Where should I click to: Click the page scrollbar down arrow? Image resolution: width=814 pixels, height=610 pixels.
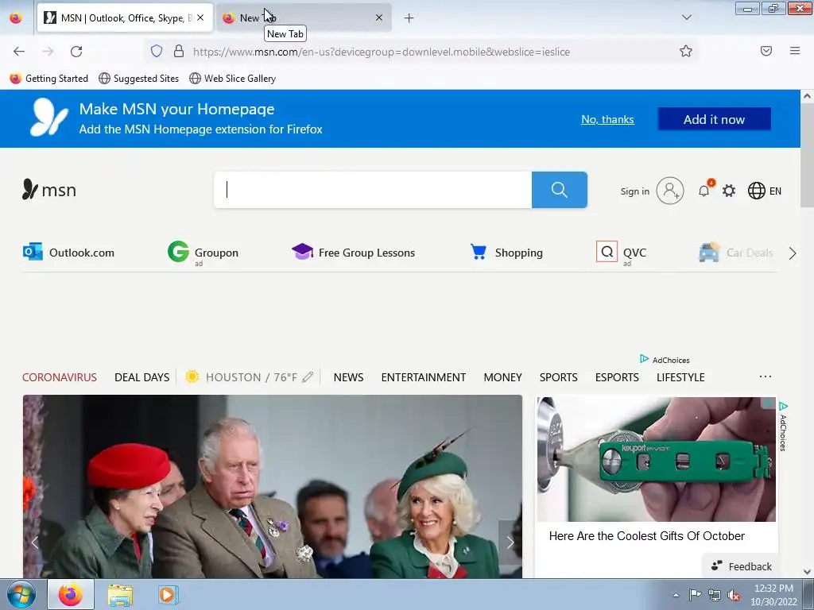pyautogui.click(x=807, y=572)
